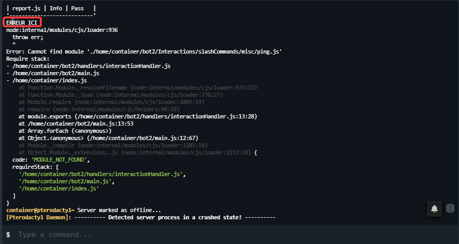This screenshot has height=244, width=459.
Task: Click the 'Server marked as offline...' line
Action: 119,210
